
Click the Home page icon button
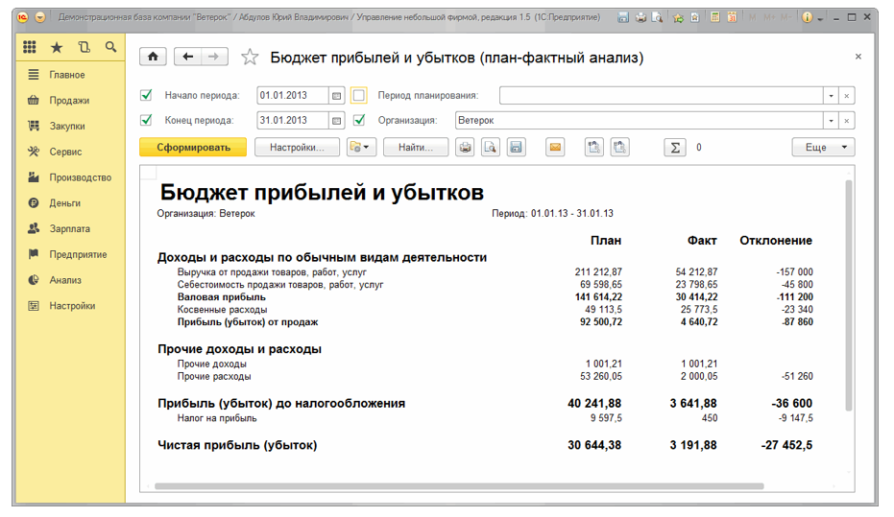[x=154, y=58]
